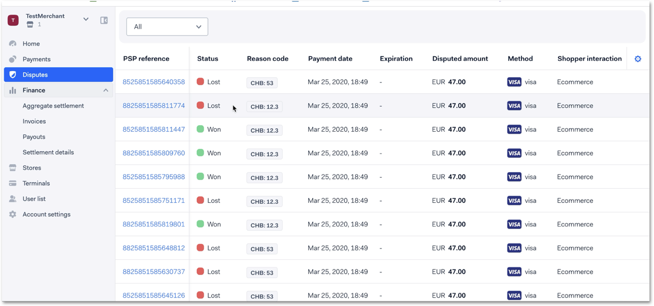
Task: Click the Home dashboard icon in sidebar
Action: click(13, 44)
